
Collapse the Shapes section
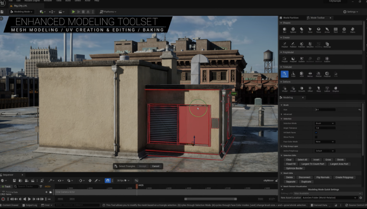(x=281, y=23)
